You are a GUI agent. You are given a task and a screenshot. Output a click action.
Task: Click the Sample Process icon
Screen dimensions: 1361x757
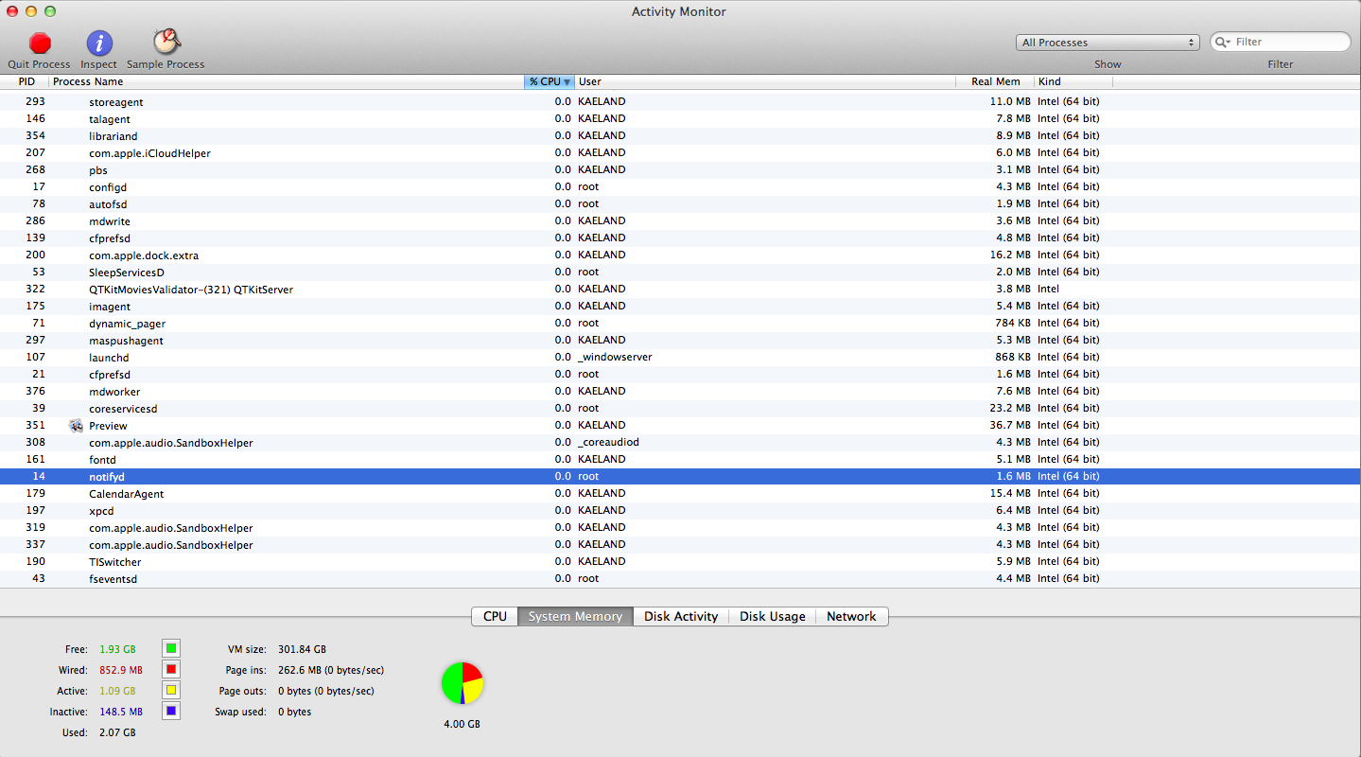pos(166,42)
